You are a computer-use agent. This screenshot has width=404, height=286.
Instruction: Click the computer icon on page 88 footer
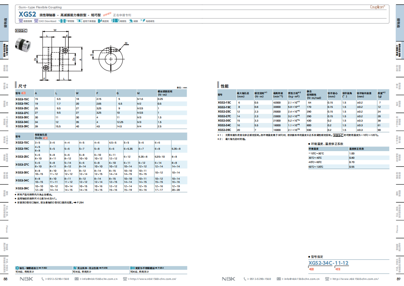click(x=125, y=279)
